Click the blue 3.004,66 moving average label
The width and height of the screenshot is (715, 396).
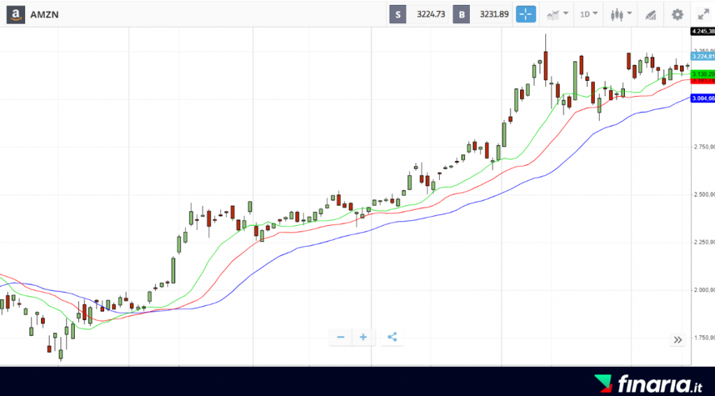(x=702, y=98)
